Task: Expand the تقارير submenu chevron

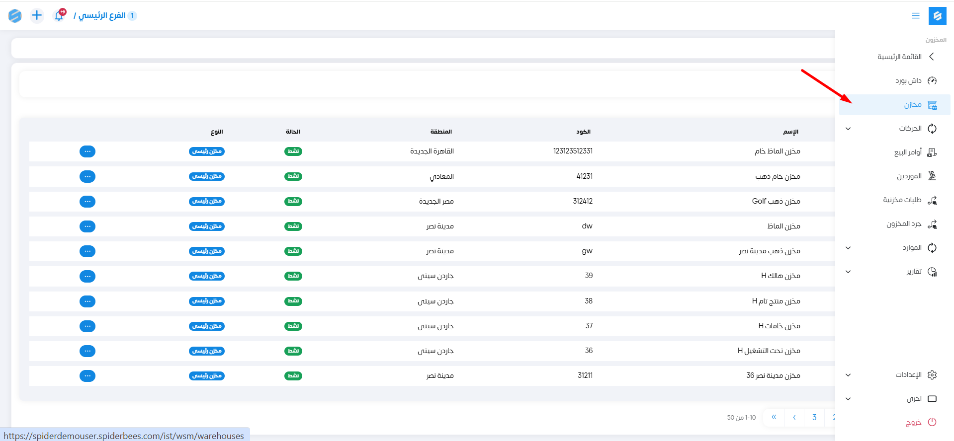Action: coord(848,272)
